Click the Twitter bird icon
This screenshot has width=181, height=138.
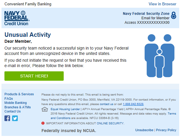tap(15, 118)
